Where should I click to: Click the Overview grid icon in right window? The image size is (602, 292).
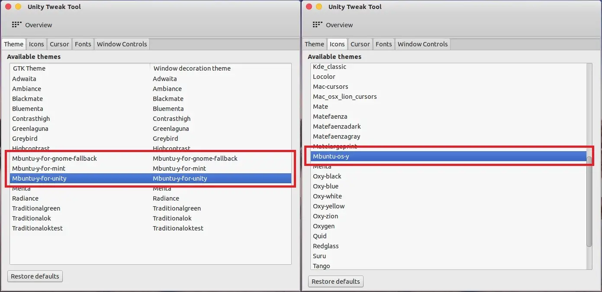(317, 25)
